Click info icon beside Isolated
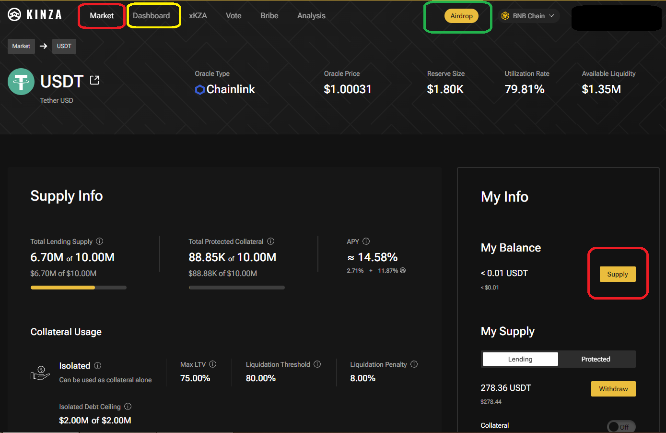This screenshot has height=433, width=666. point(98,366)
